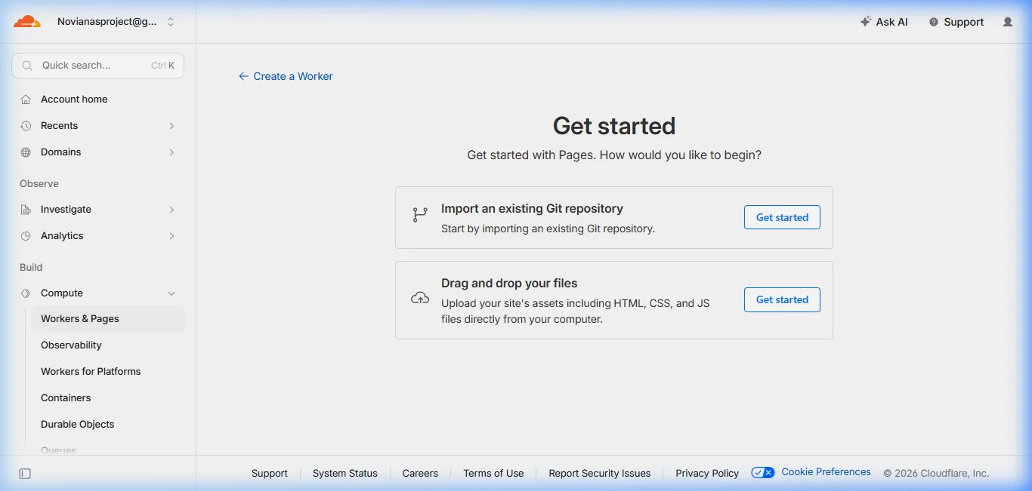
Task: Expand the Domains chevron
Action: 171,152
